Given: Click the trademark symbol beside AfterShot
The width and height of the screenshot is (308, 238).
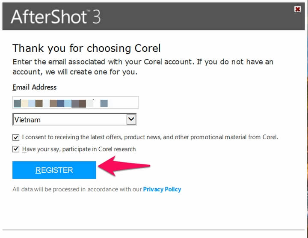Looking at the screenshot, I should [x=89, y=11].
